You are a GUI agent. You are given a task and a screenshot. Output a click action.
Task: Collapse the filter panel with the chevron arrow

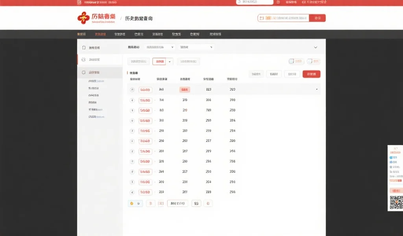(x=315, y=47)
